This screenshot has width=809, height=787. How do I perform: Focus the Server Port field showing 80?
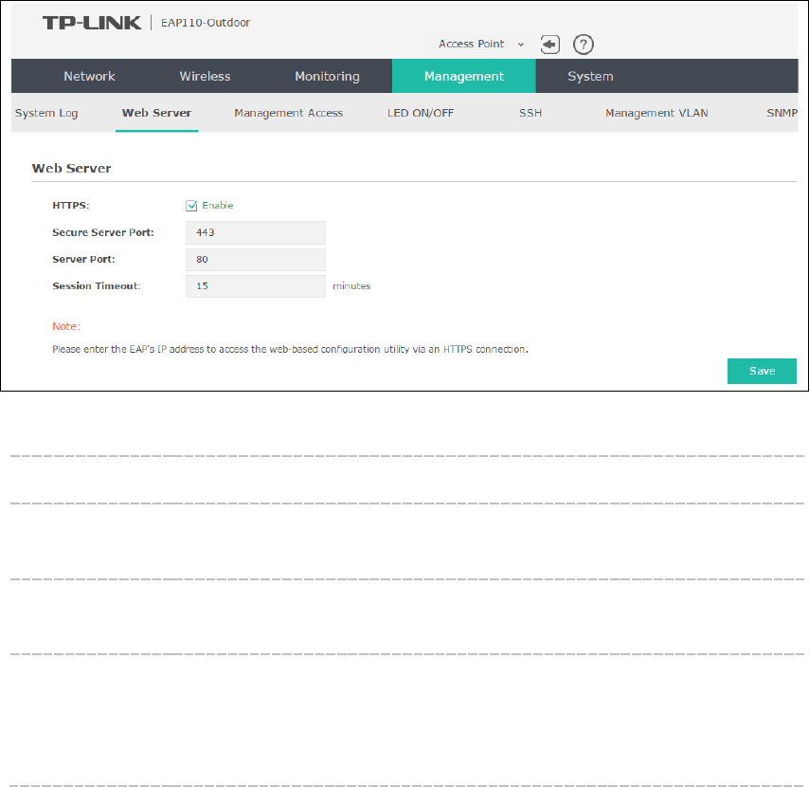[256, 259]
